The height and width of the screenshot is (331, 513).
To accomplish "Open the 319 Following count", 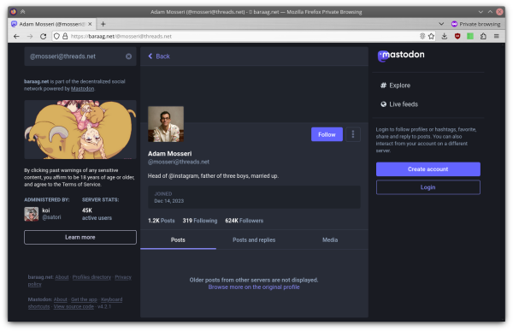I will tap(200, 221).
